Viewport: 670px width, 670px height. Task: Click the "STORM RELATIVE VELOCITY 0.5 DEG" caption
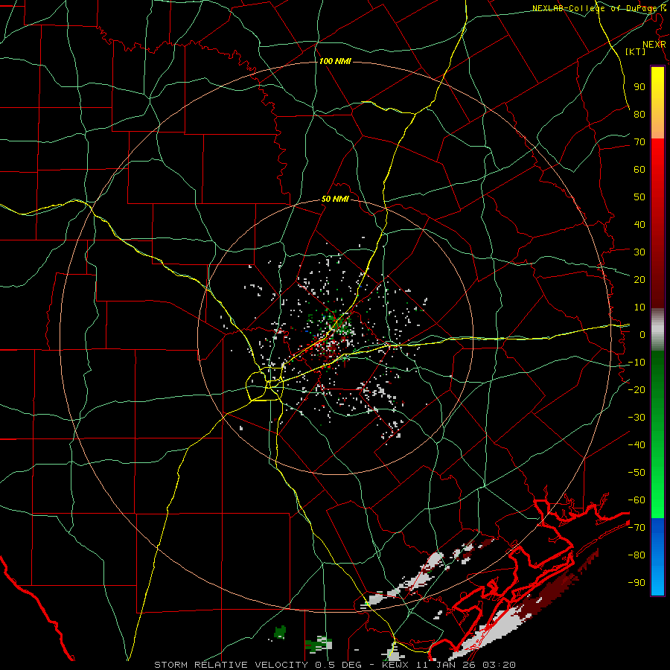pyautogui.click(x=258, y=665)
